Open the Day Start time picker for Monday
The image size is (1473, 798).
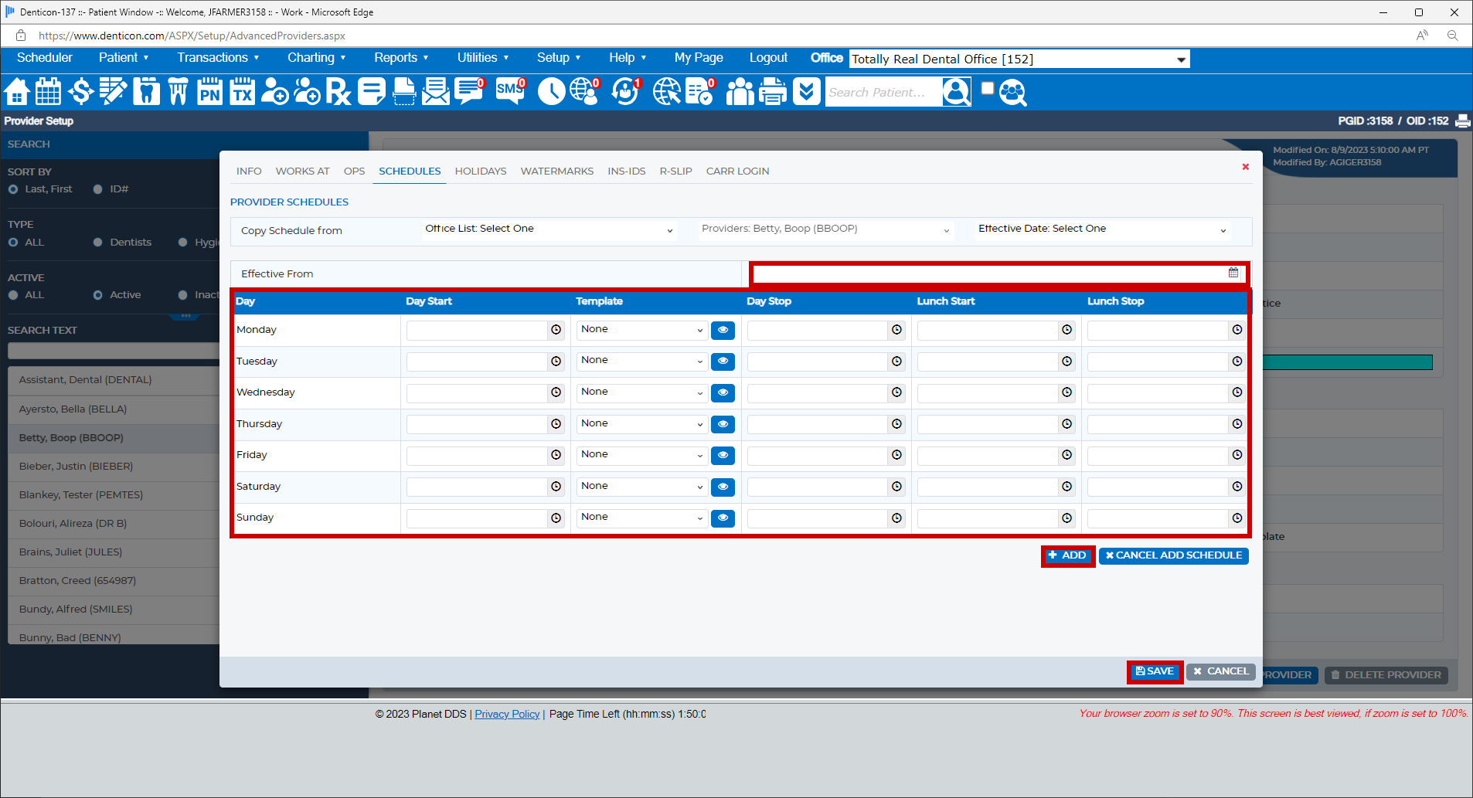[x=556, y=330]
